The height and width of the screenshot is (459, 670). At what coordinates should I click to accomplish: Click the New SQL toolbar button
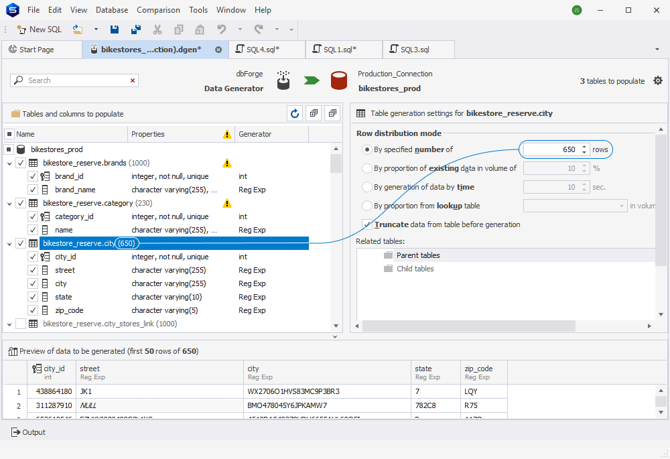click(39, 29)
